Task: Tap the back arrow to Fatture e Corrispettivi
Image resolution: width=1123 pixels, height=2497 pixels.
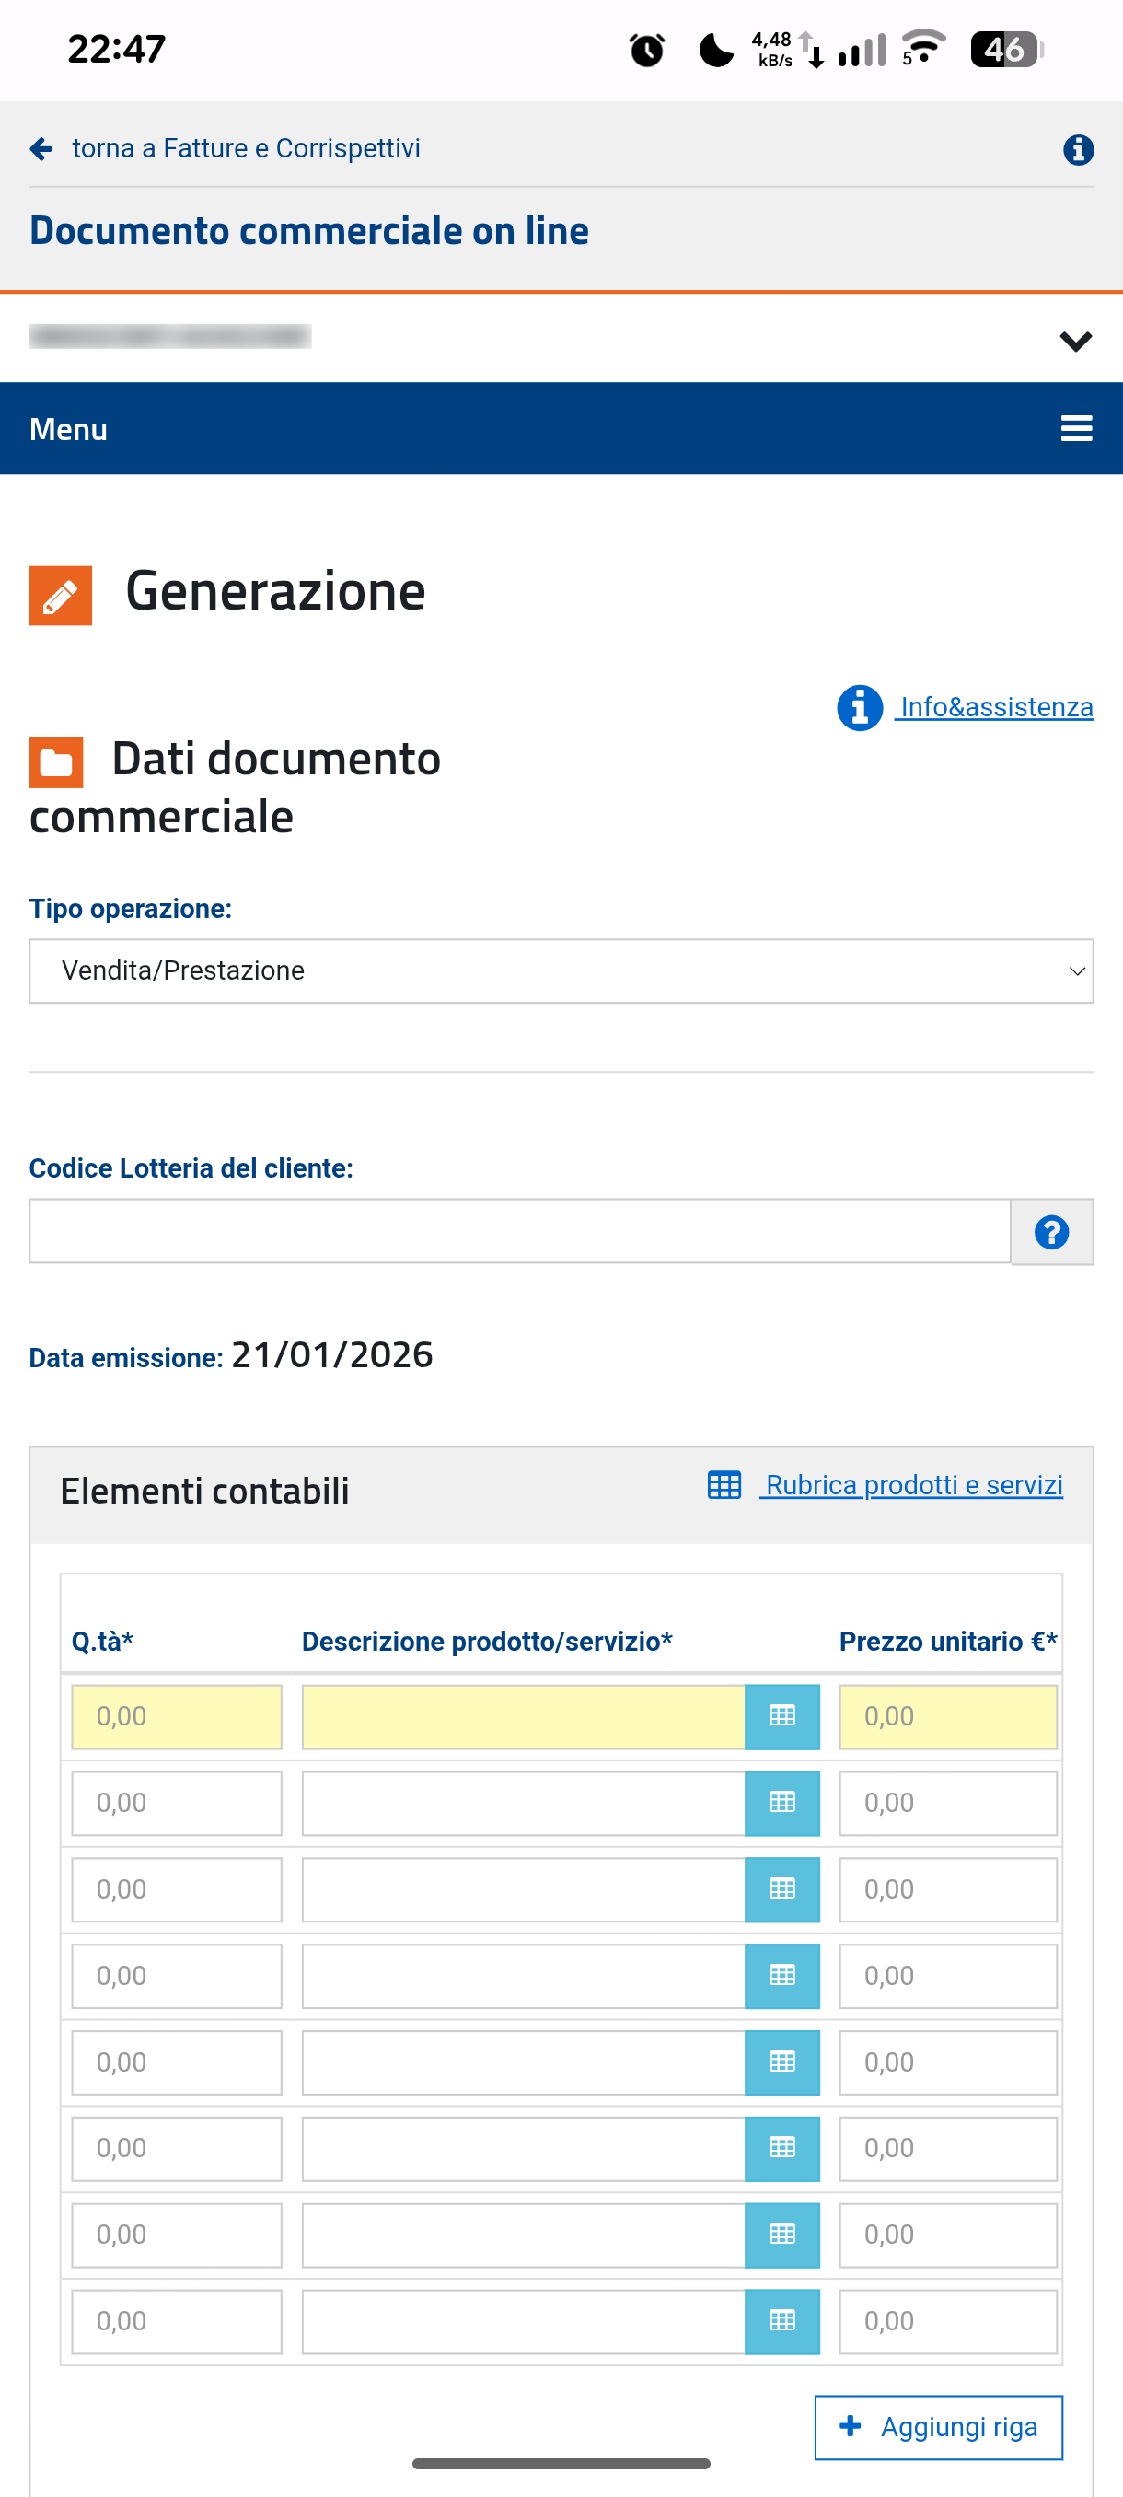Action: click(x=41, y=149)
